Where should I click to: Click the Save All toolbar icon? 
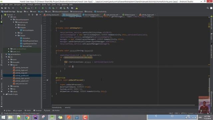click(x=5, y=8)
